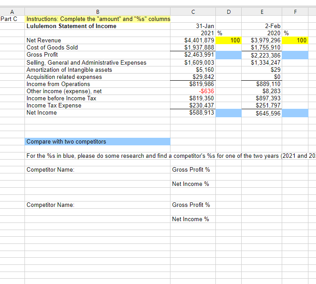Select the yellow 100 cell in column F

[x=295, y=41]
